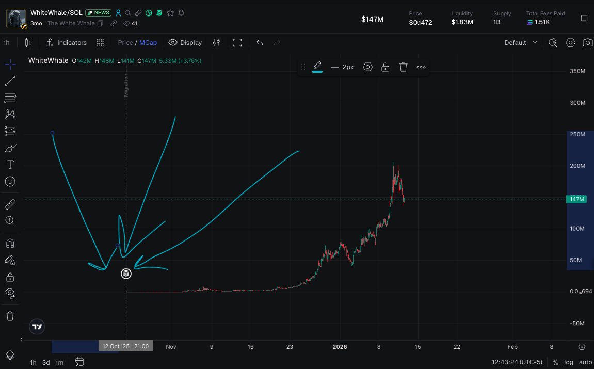
Task: Open the Default layout dropdown
Action: coord(521,43)
